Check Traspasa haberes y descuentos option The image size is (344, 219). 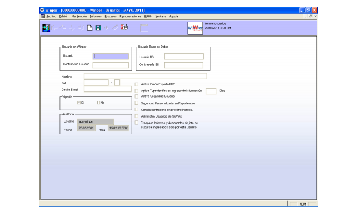coord(137,123)
